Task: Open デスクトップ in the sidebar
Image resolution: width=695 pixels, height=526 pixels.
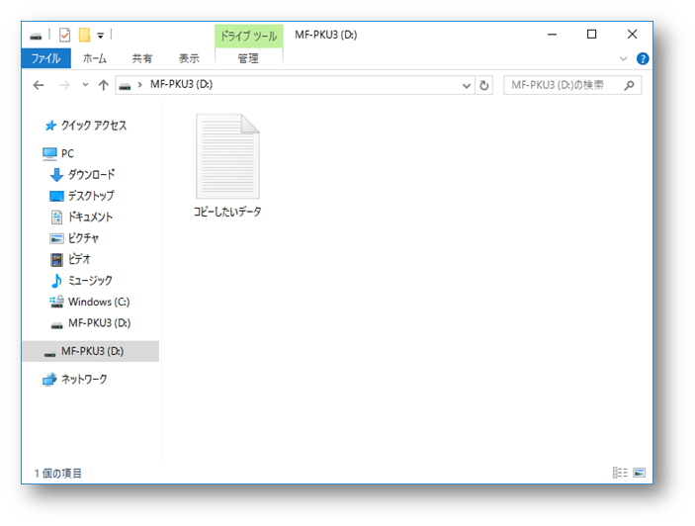Action: [91, 196]
